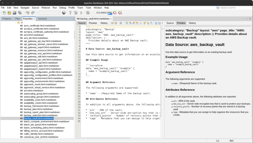Click Clean and Build Project icon

tap(76, 13)
